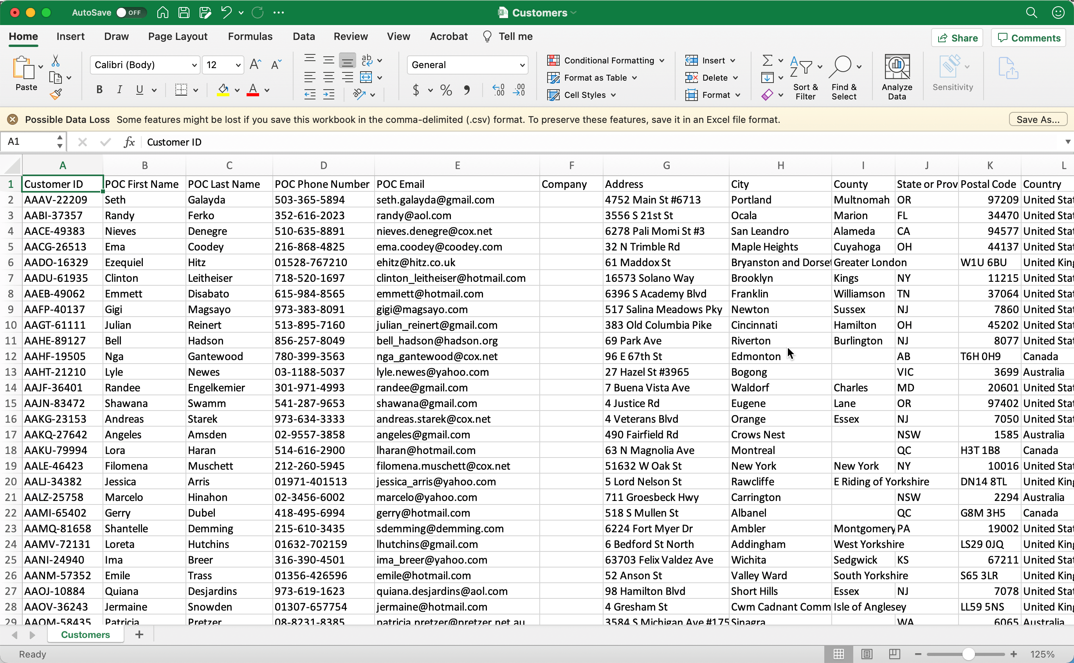Viewport: 1074px width, 663px height.
Task: Click the Format Painter brush icon
Action: coord(56,94)
